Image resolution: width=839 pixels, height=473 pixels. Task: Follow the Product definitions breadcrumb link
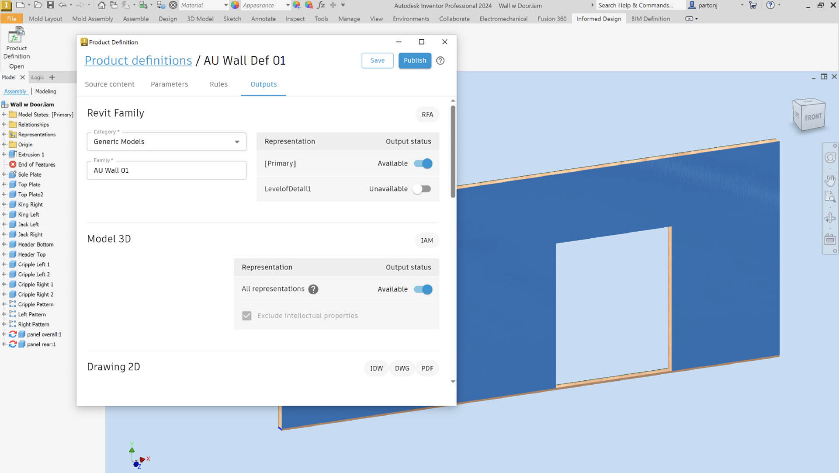tap(138, 61)
